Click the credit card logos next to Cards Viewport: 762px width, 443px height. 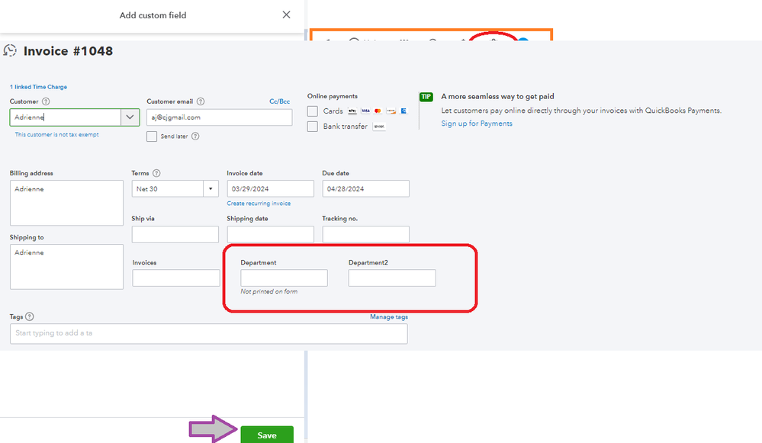(x=378, y=111)
